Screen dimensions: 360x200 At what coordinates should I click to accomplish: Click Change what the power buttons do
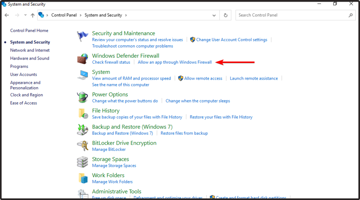125,101
